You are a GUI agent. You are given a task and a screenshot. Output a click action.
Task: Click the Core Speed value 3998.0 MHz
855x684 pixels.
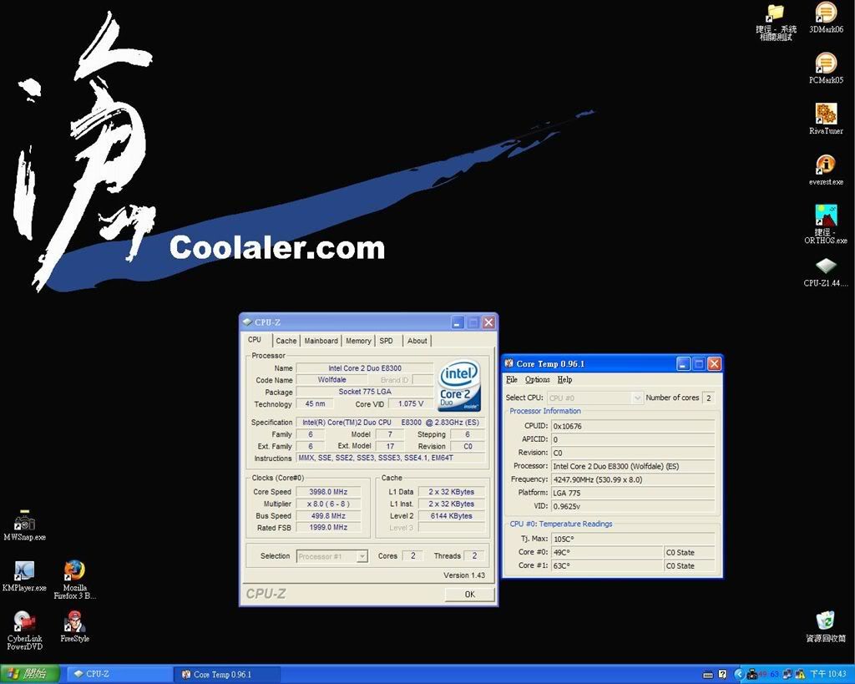tap(328, 491)
